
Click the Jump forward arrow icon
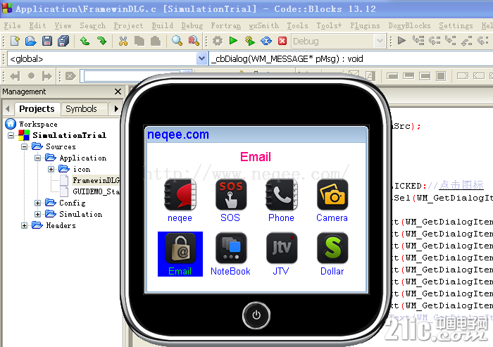pyautogui.click(x=47, y=76)
